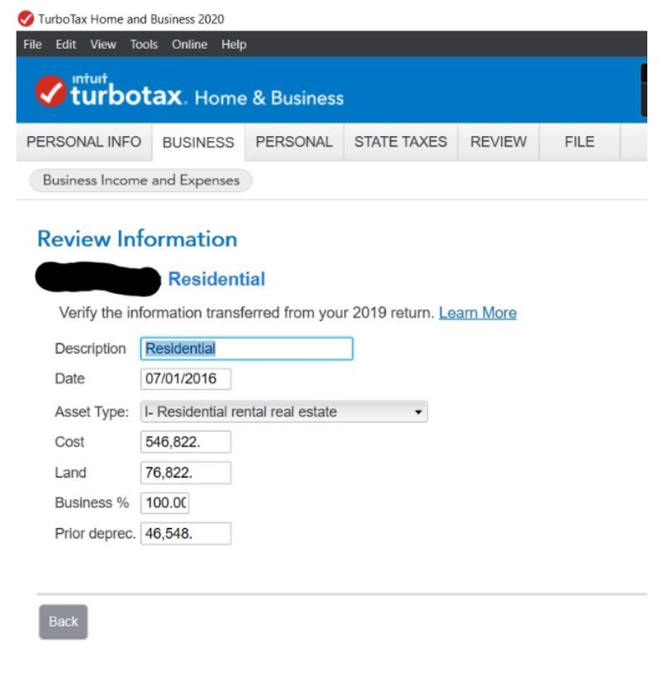Image resolution: width=663 pixels, height=674 pixels.
Task: Click the Intuit TurboTax logo checkmark
Action: [x=50, y=92]
